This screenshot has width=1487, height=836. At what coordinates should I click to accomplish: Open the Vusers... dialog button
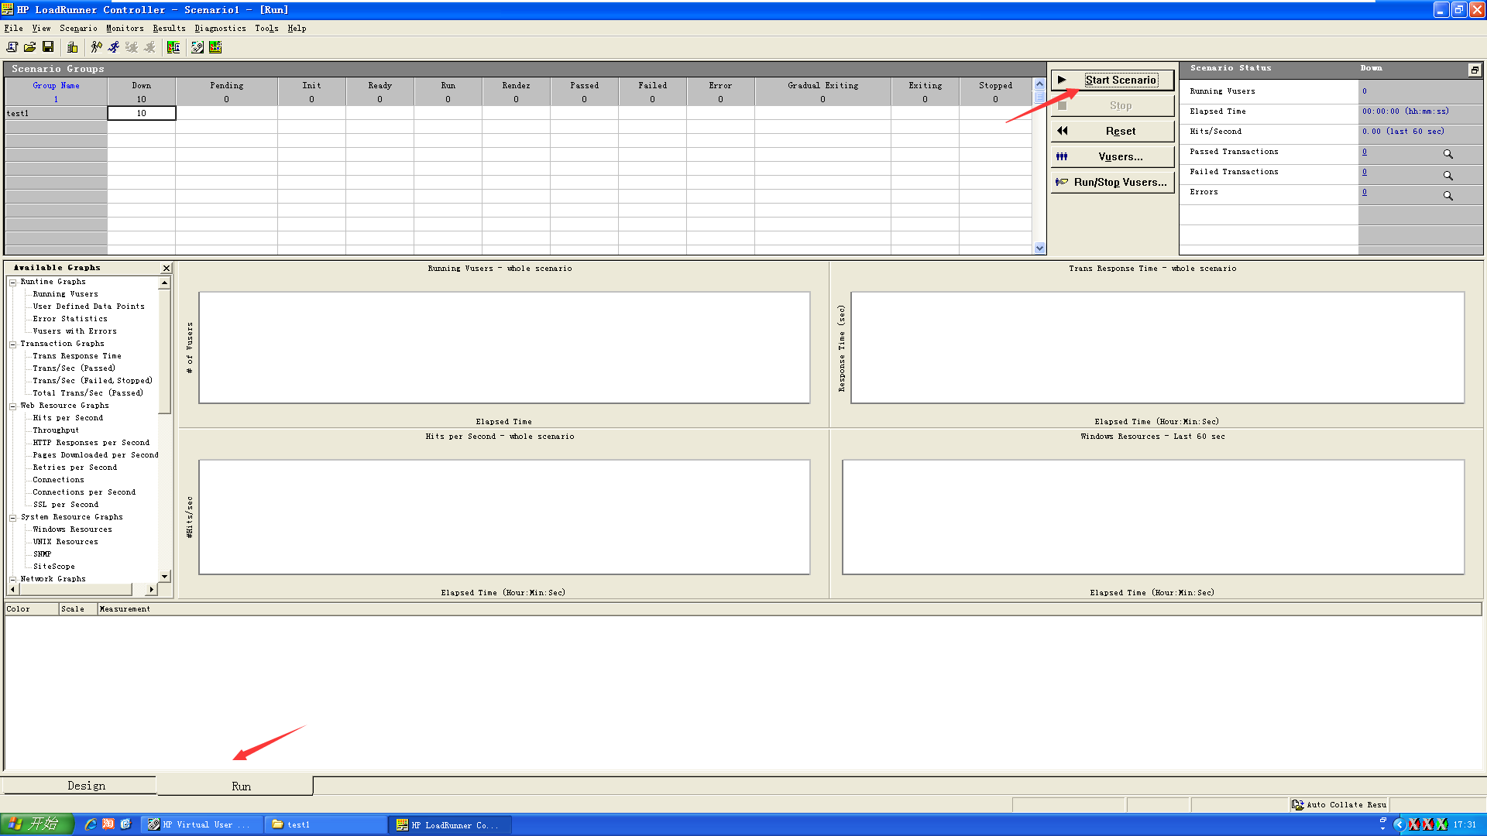coord(1112,156)
